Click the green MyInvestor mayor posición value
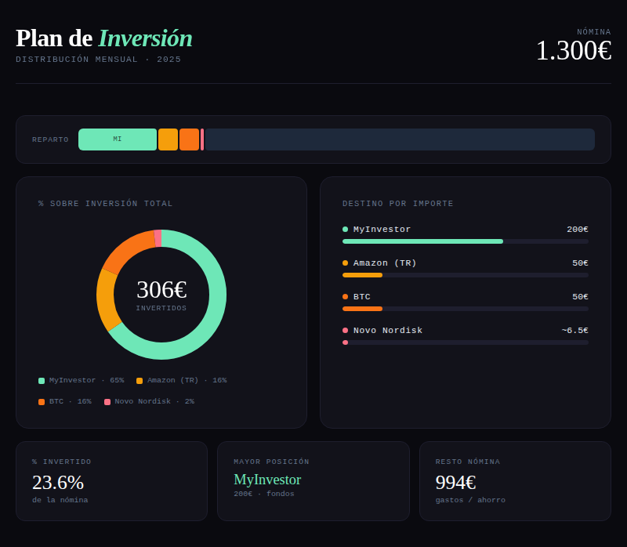This screenshot has height=547, width=627. (267, 480)
